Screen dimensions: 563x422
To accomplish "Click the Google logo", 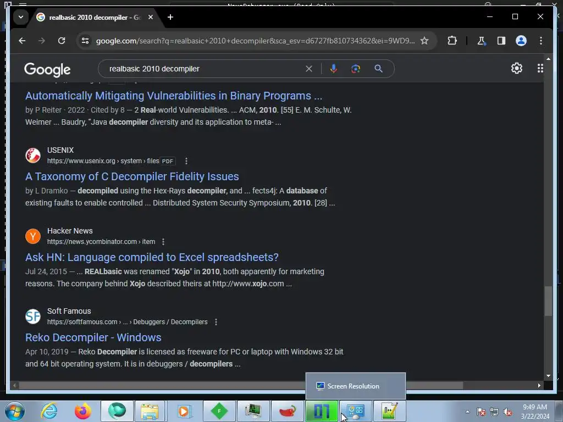I will coord(47,69).
